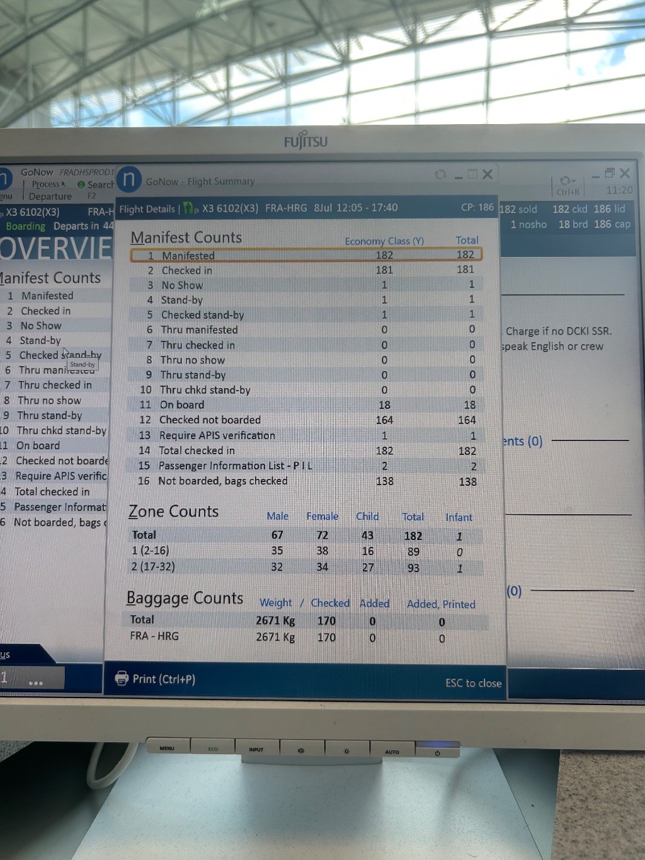Click the ellipsis button in bottom-left bar

point(36,682)
